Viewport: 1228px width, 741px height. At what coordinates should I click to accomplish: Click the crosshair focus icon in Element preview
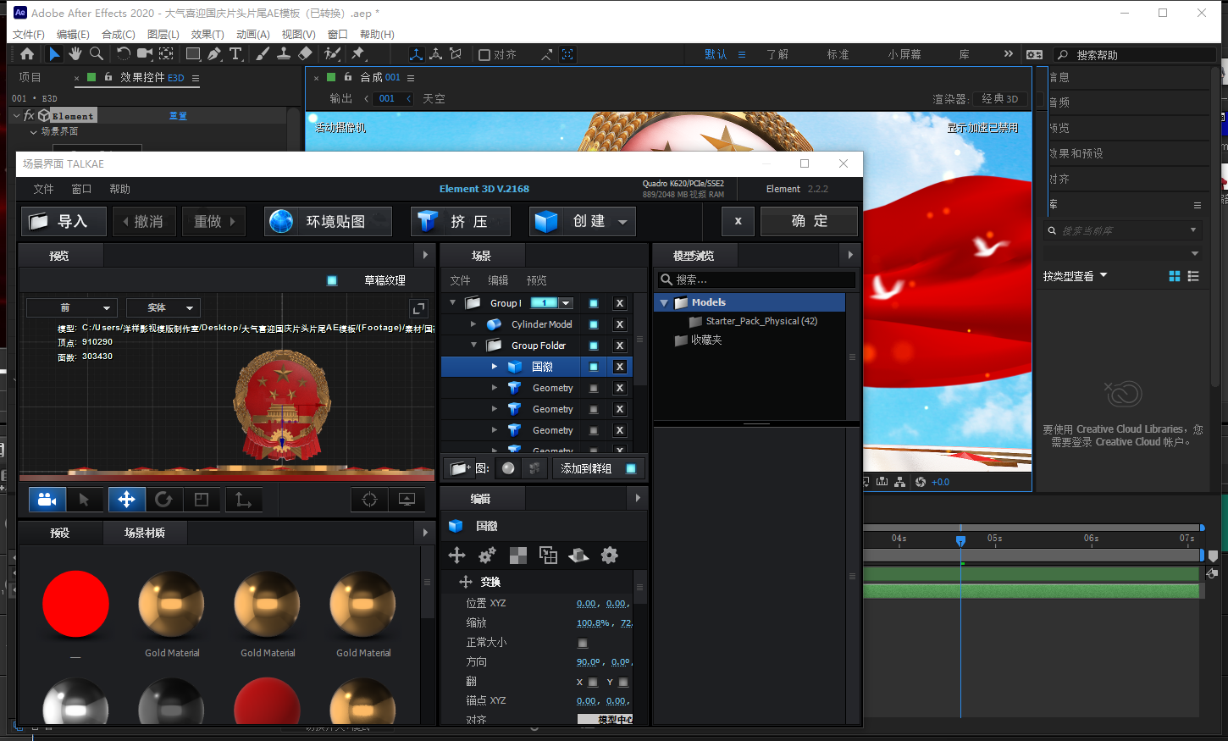pyautogui.click(x=369, y=500)
